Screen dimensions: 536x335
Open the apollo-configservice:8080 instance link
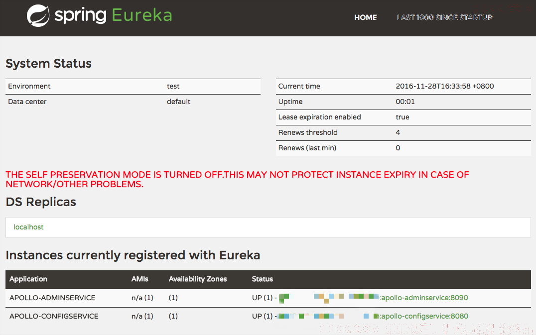tap(424, 316)
